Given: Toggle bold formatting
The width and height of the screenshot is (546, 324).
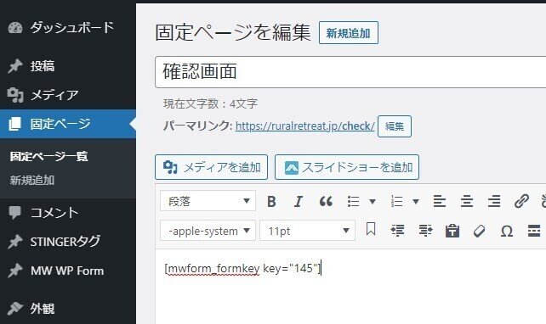Looking at the screenshot, I should point(271,201).
